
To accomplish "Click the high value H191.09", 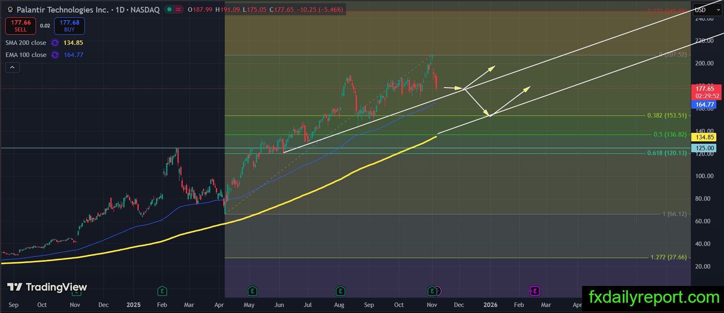I will click(228, 9).
